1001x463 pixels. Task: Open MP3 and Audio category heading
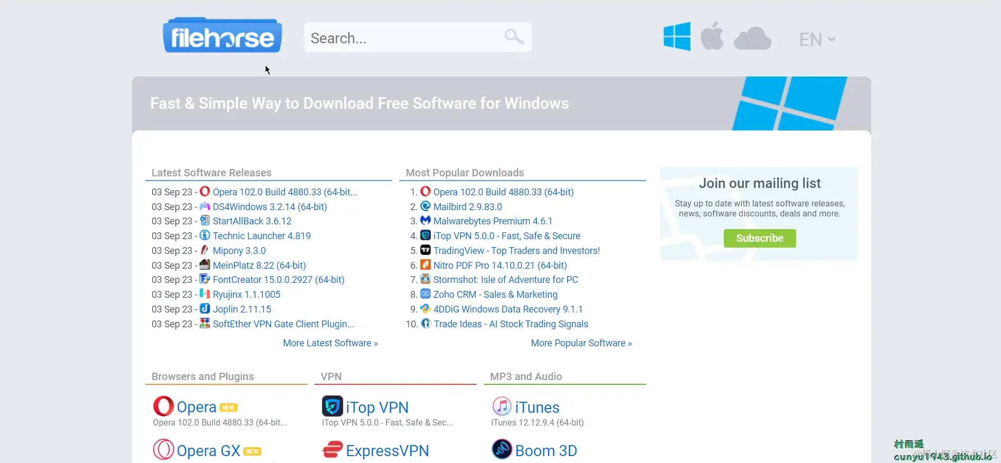[x=526, y=376]
